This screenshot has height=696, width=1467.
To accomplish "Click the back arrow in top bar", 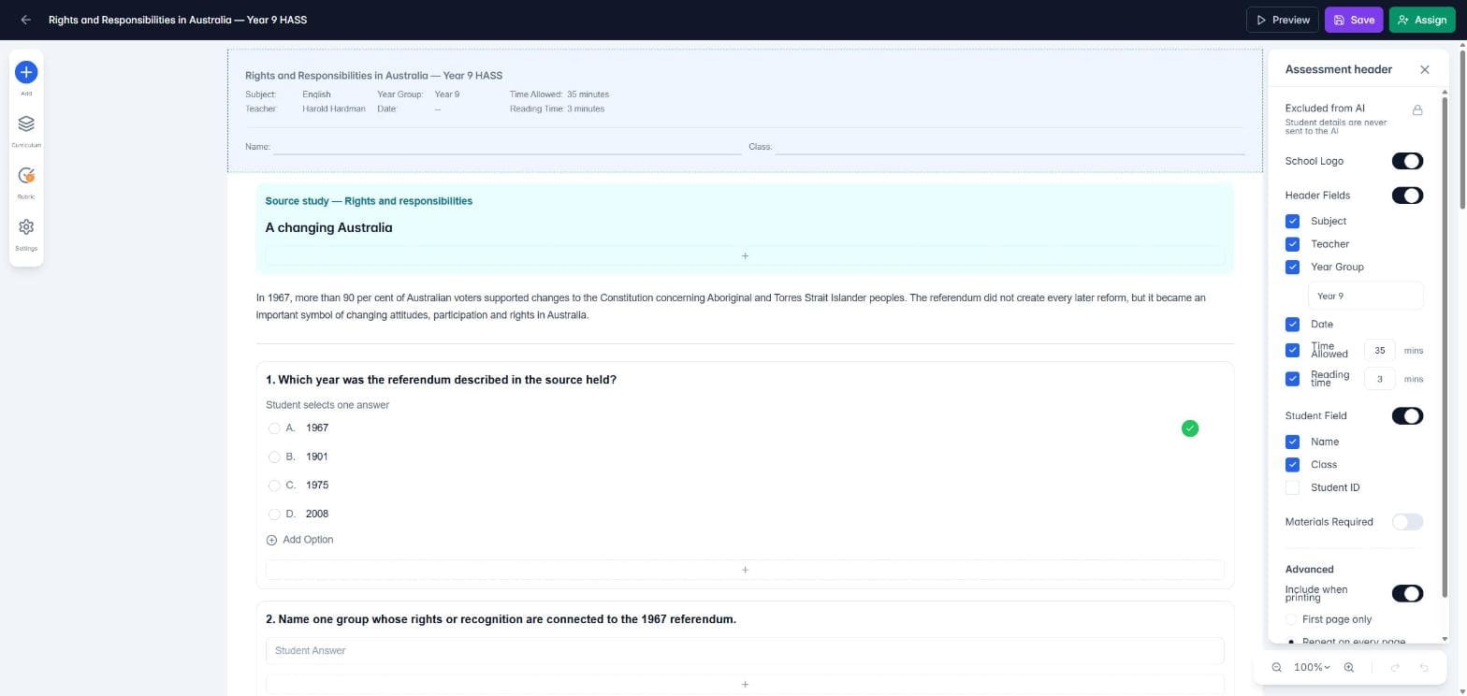I will [25, 20].
